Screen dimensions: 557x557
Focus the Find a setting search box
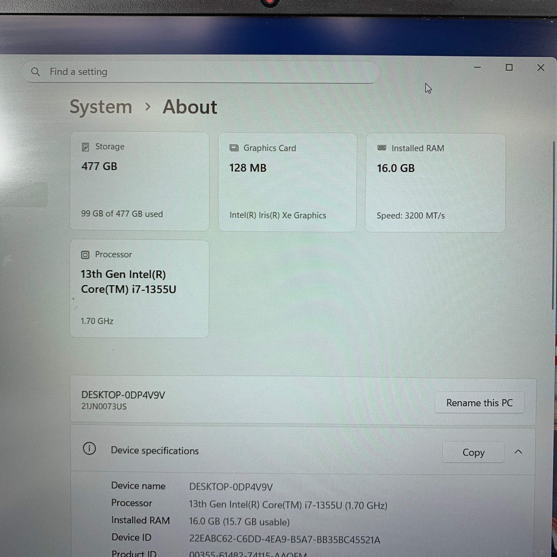pyautogui.click(x=201, y=72)
